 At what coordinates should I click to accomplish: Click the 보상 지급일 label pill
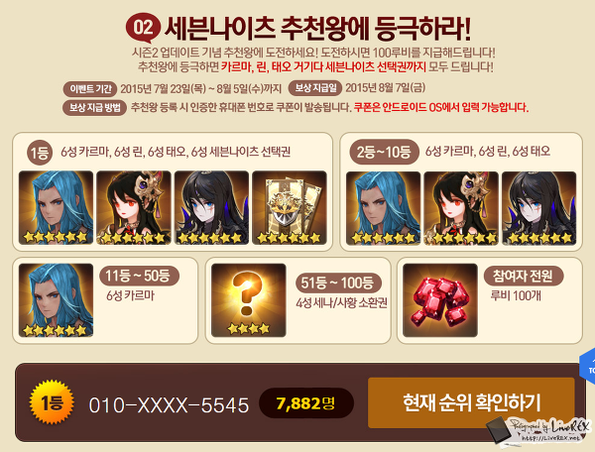coord(315,88)
